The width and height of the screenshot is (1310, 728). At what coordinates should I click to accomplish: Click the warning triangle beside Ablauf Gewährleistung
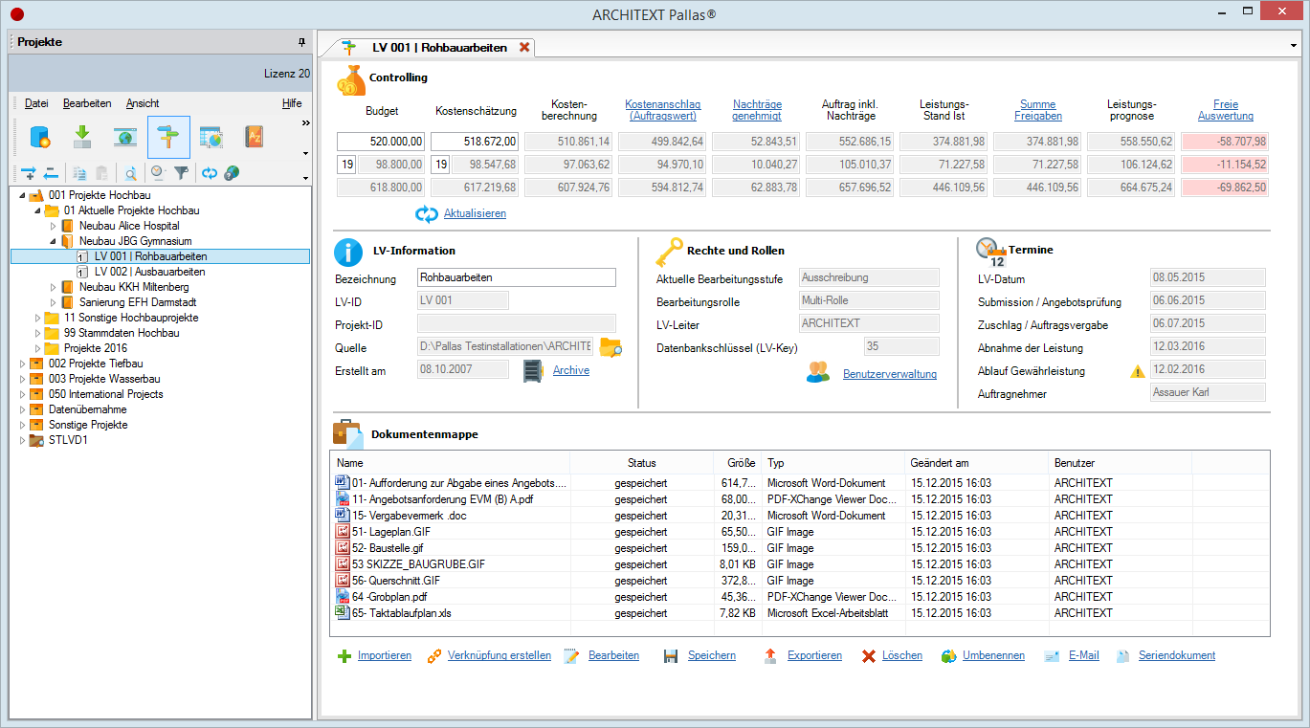[x=1137, y=371]
